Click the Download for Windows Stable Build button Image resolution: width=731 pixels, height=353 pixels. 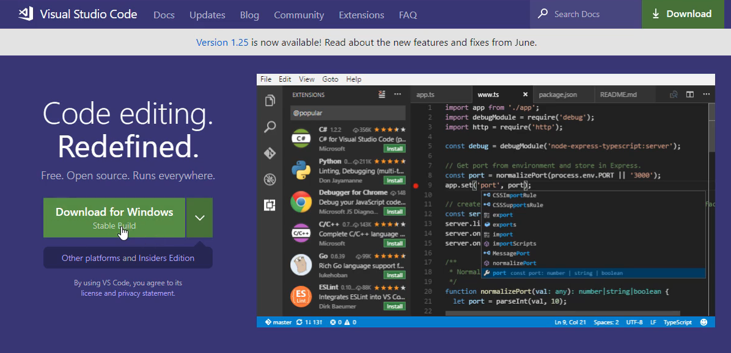coord(114,218)
